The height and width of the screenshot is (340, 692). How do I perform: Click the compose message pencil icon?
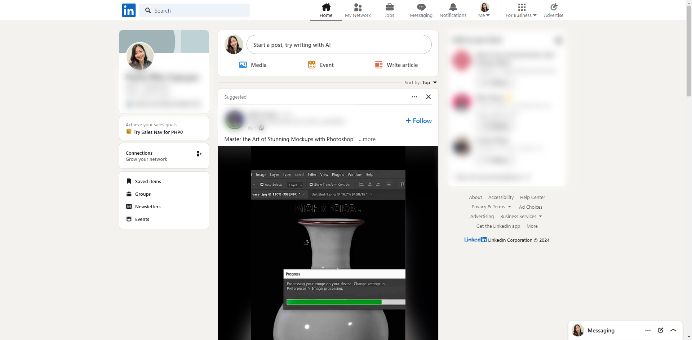[661, 330]
